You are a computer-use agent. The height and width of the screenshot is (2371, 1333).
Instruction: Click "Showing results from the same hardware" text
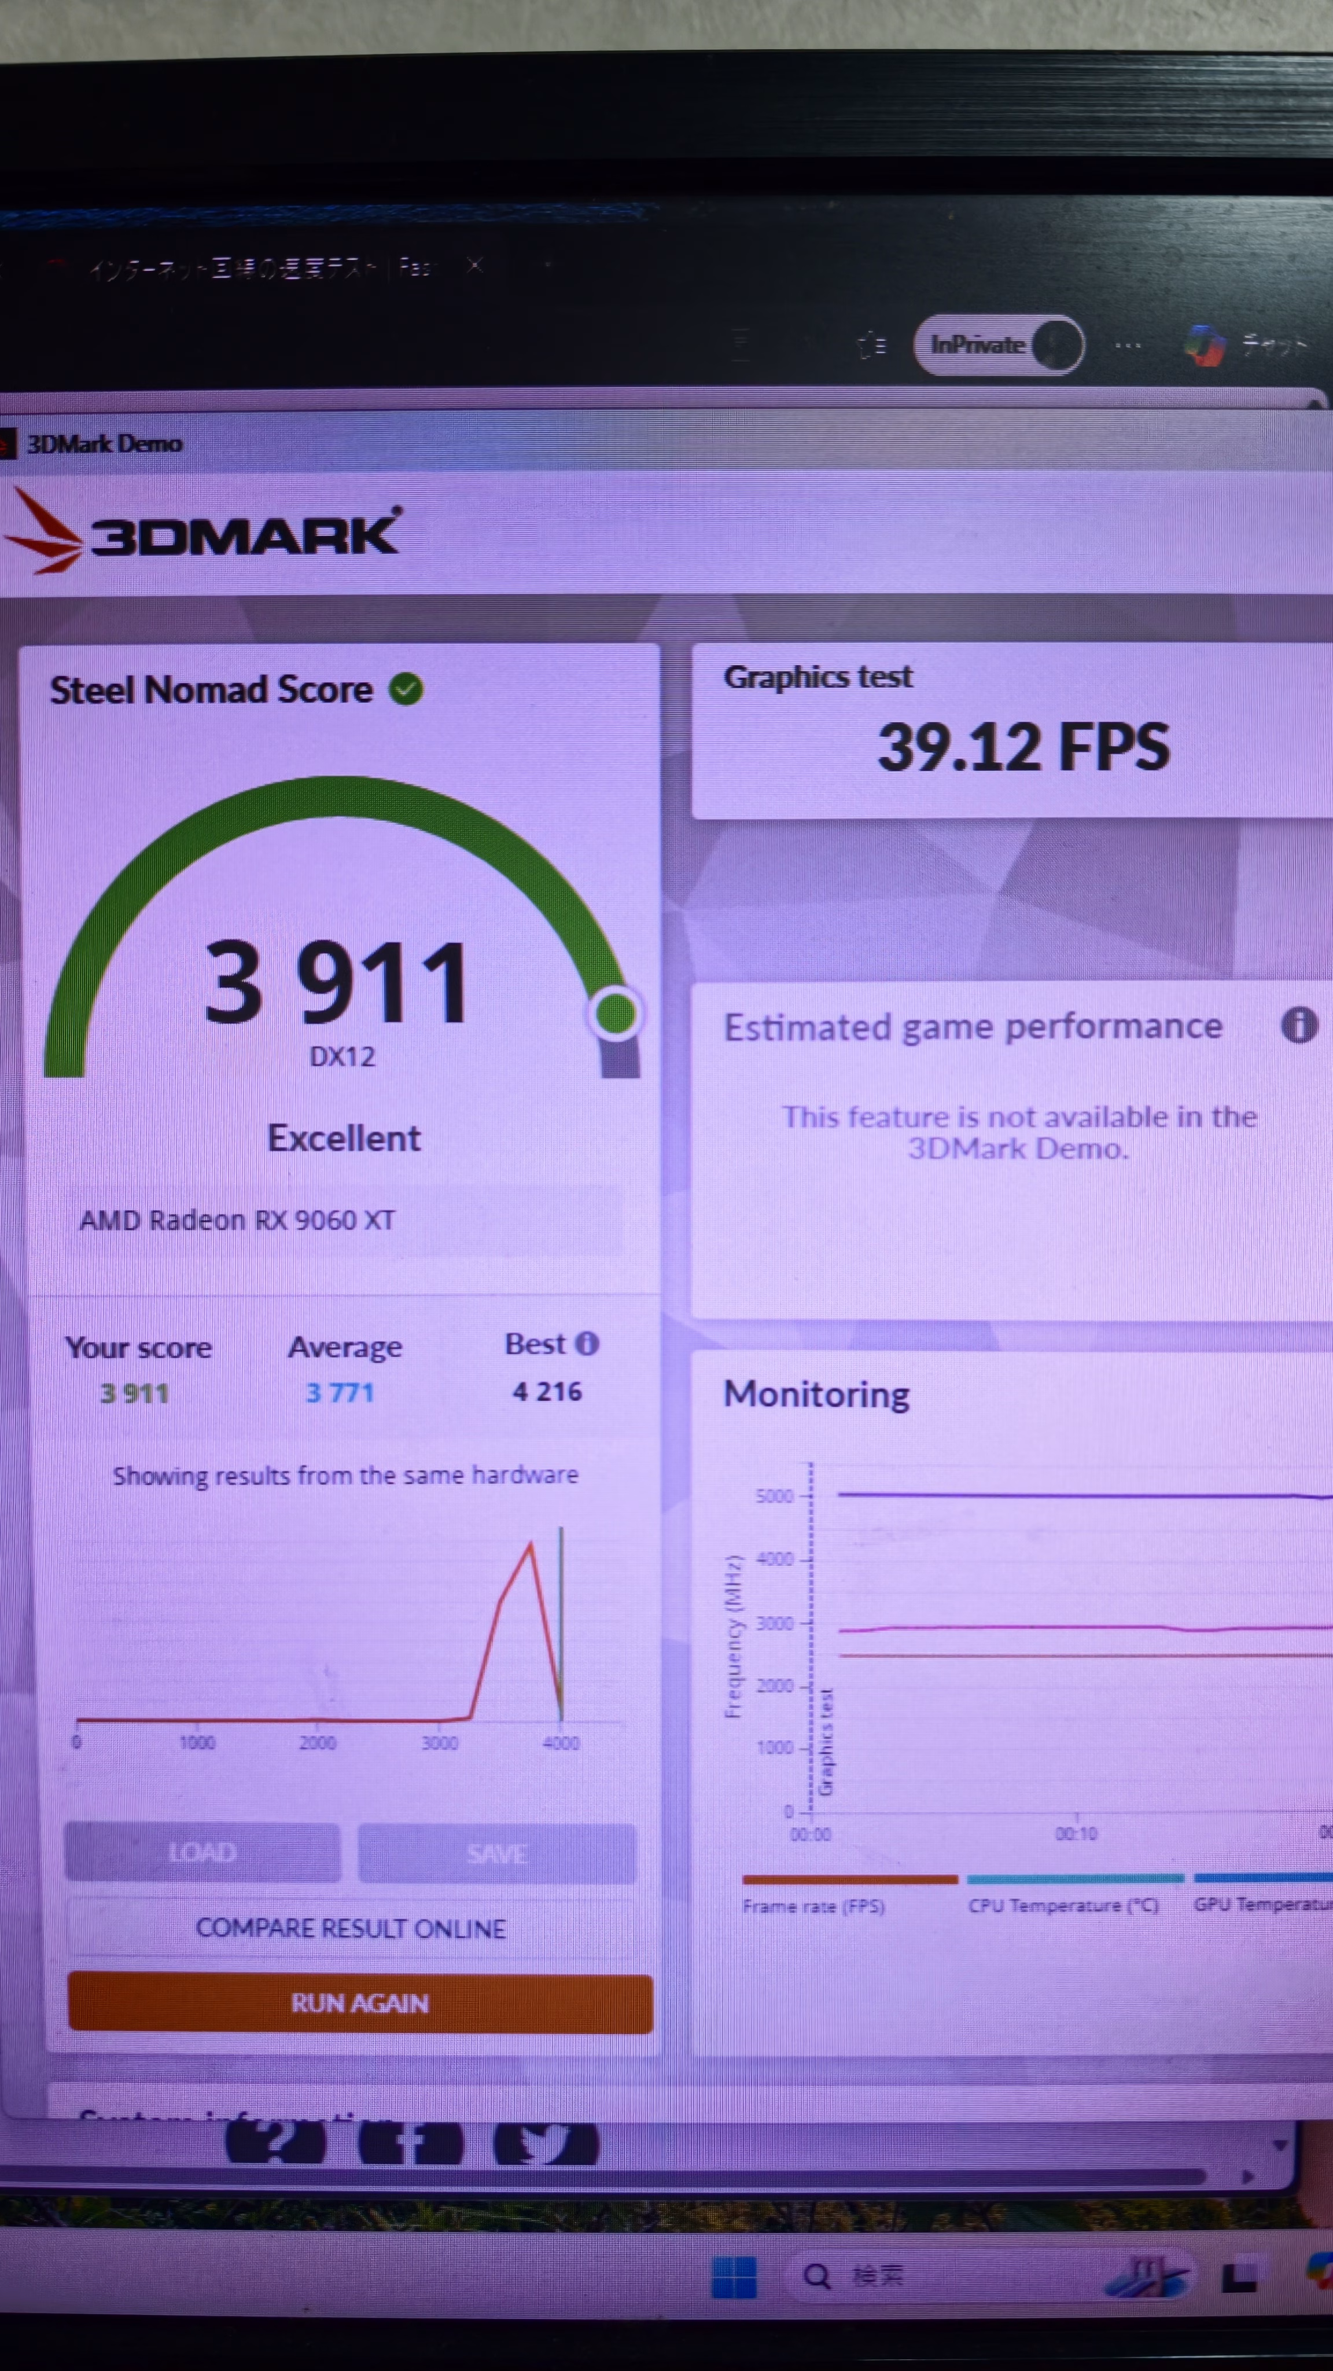[345, 1476]
